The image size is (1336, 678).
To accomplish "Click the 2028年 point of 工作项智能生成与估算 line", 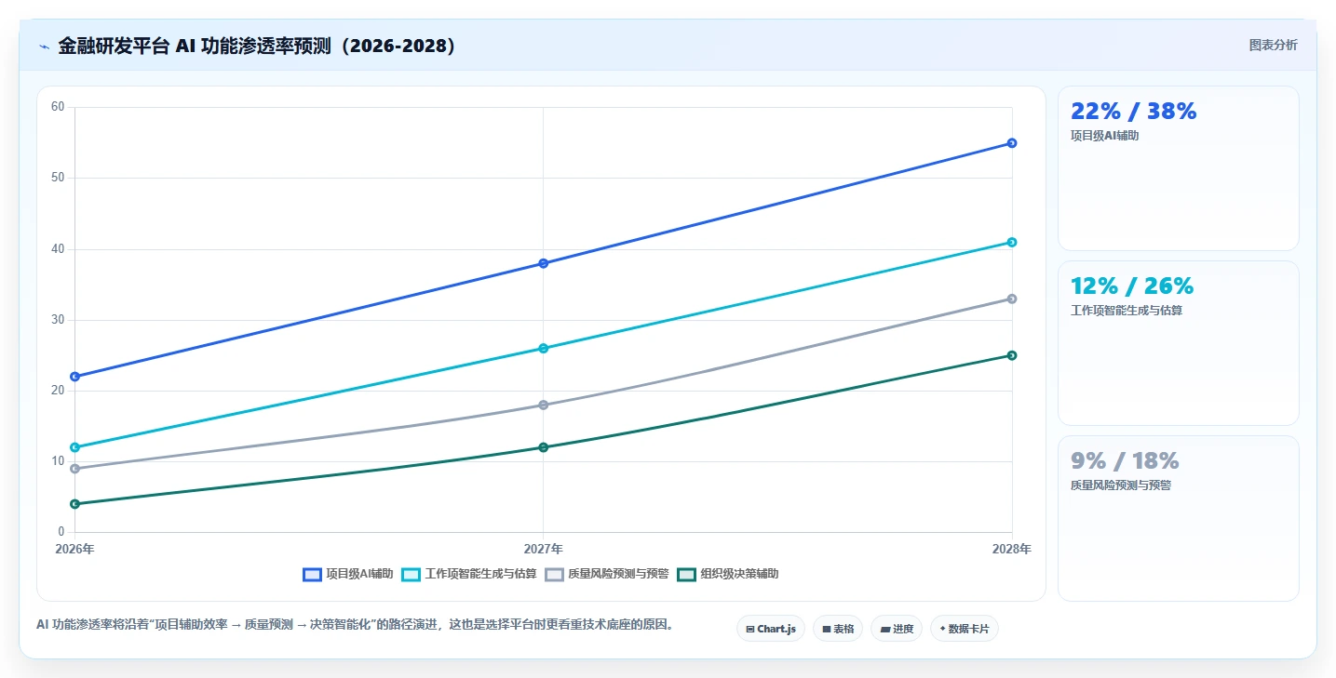I will pos(1012,242).
